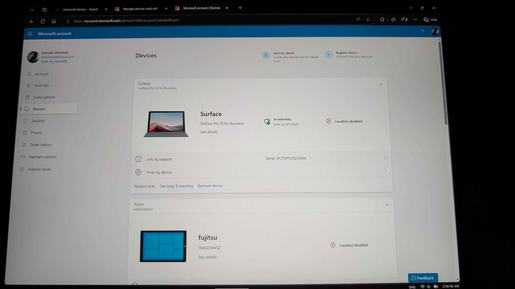Open the Microsoft apps grid launcher
Viewport: 515px width, 289px height.
(x=30, y=34)
